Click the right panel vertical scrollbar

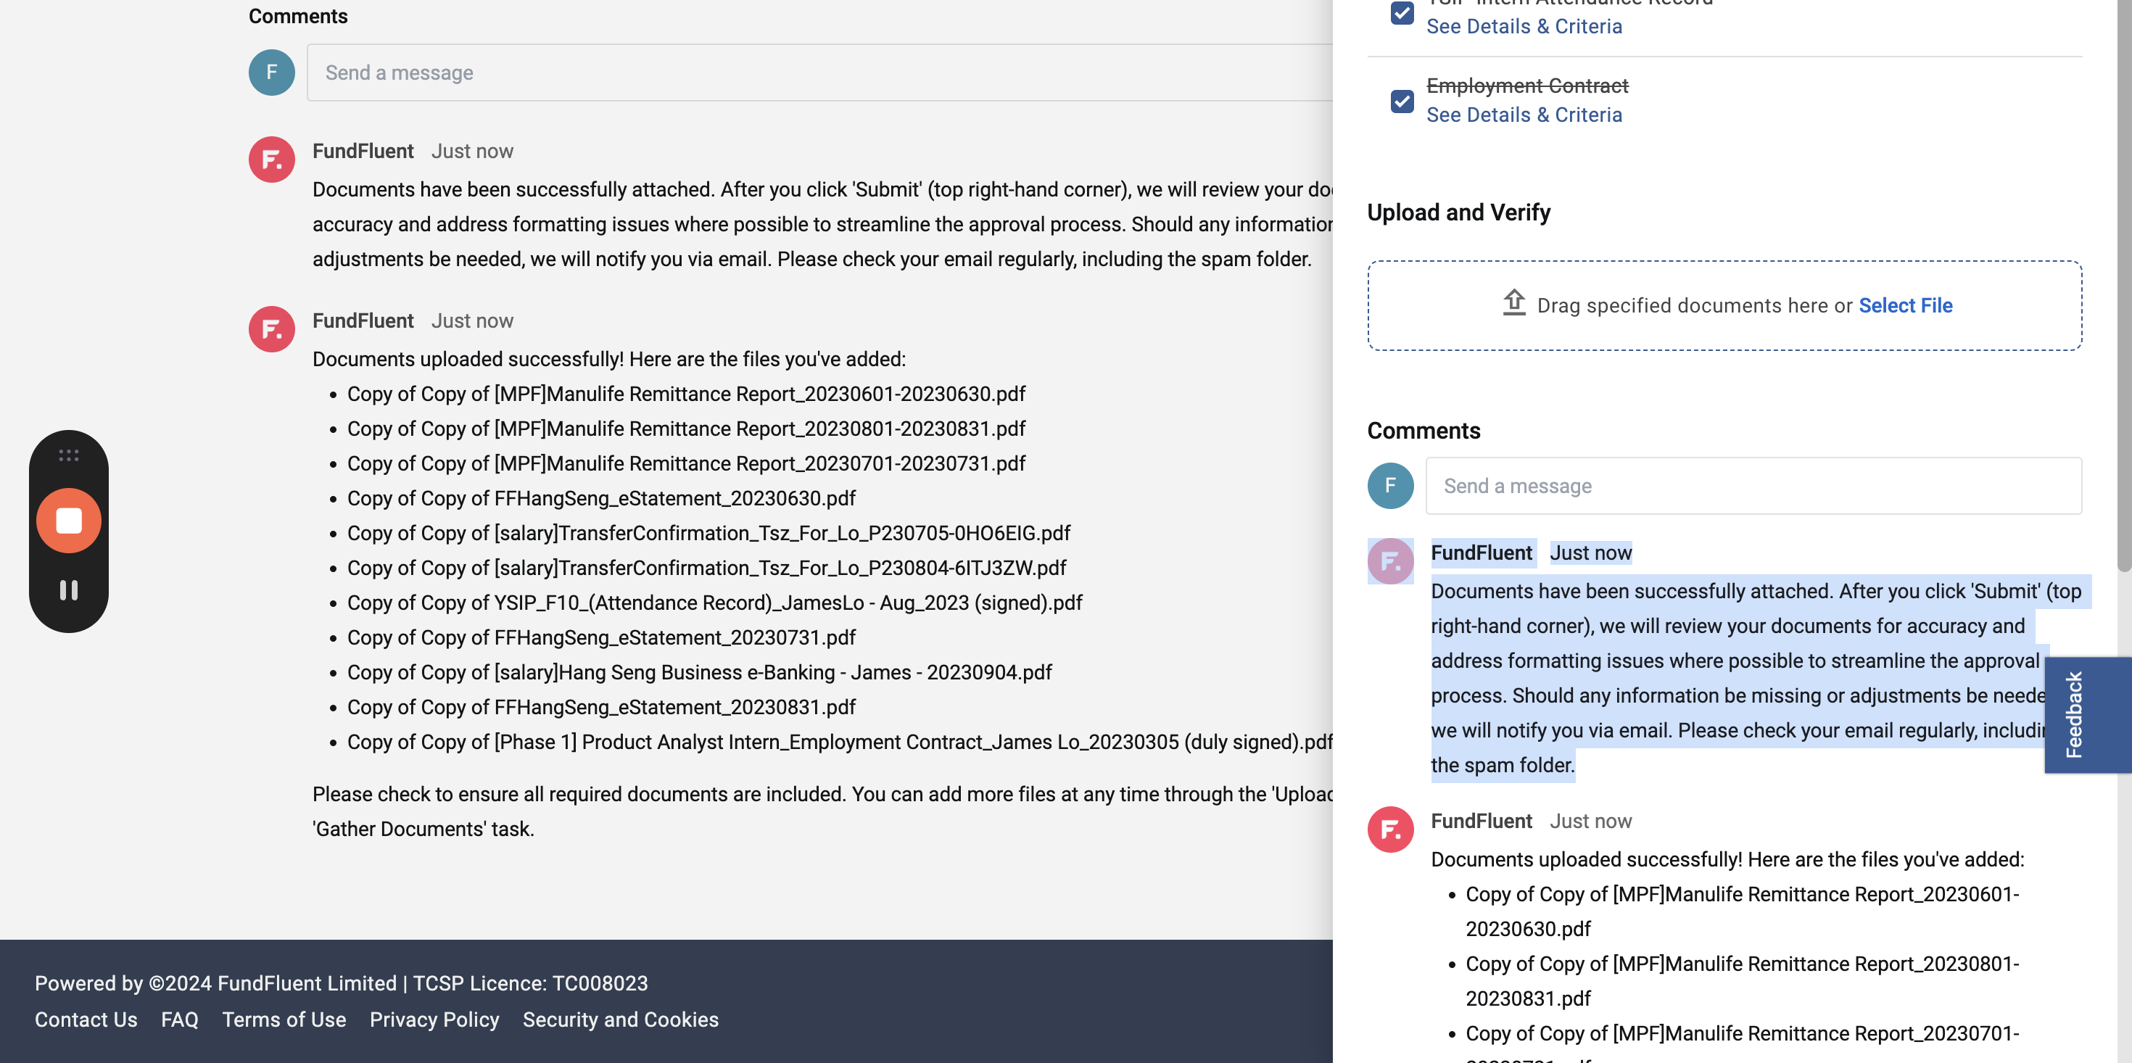[2124, 286]
